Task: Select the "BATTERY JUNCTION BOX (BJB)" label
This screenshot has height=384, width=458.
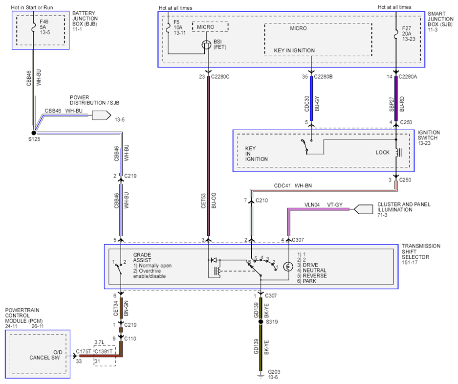Action: [x=85, y=21]
